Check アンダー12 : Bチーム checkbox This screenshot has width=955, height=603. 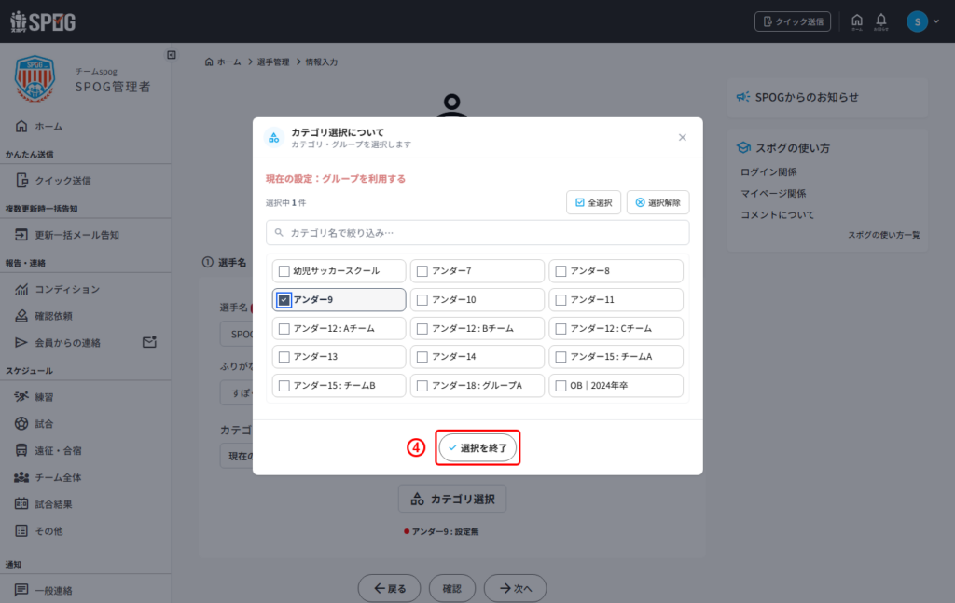(422, 329)
